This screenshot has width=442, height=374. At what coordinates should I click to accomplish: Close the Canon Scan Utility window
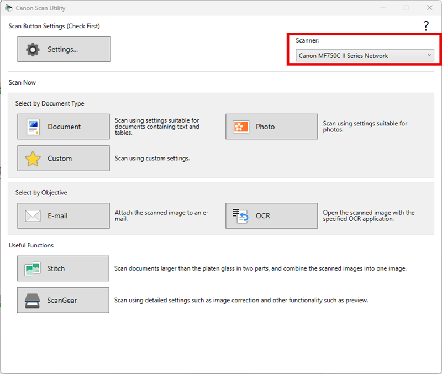[x=429, y=8]
